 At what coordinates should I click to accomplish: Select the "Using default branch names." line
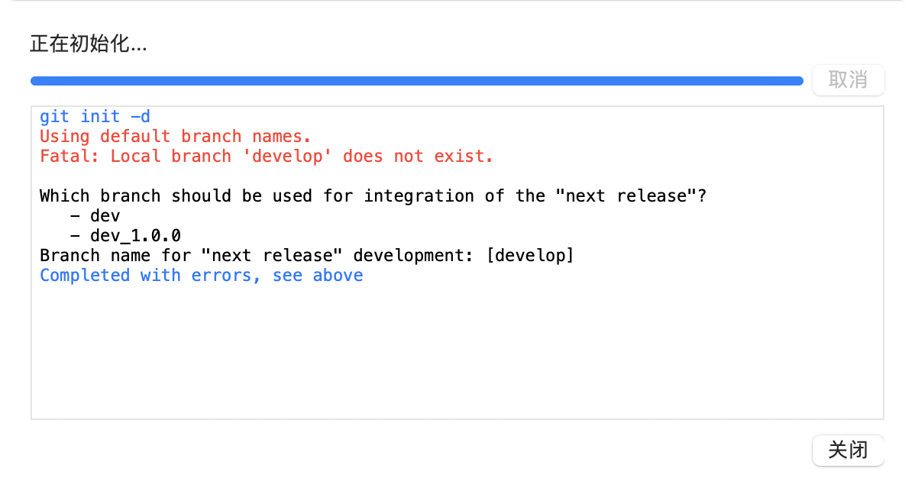[175, 137]
